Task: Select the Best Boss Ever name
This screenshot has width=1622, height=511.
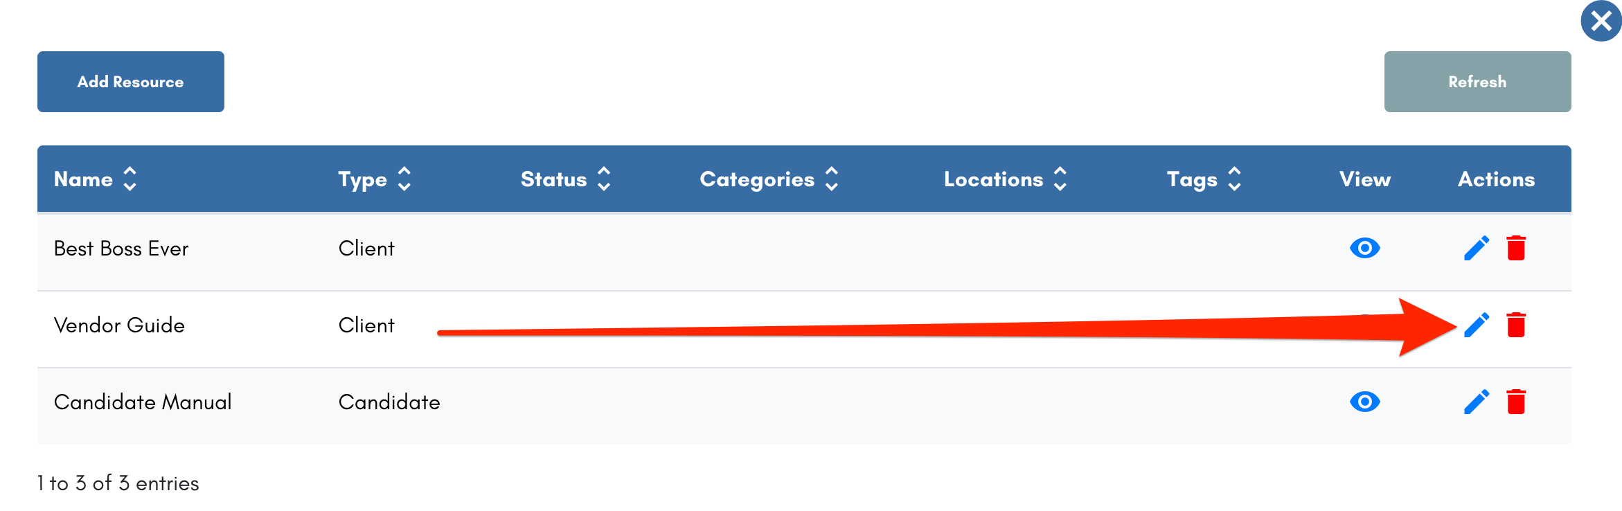Action: [121, 249]
